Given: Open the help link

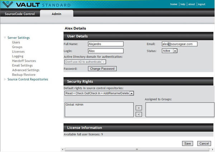Looking at the screenshot, I should click(183, 4).
